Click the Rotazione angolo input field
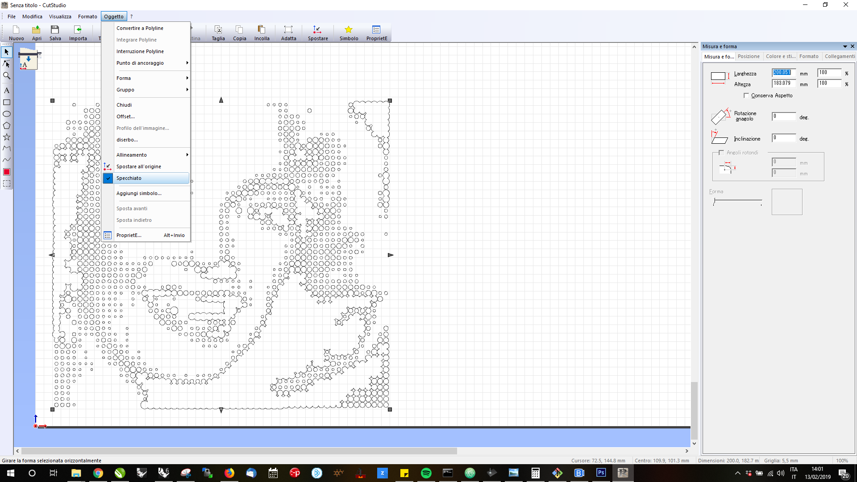Image resolution: width=857 pixels, height=482 pixels. click(x=784, y=116)
